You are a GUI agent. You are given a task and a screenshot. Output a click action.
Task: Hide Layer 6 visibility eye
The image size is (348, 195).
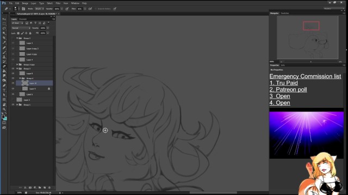pyautogui.click(x=13, y=74)
